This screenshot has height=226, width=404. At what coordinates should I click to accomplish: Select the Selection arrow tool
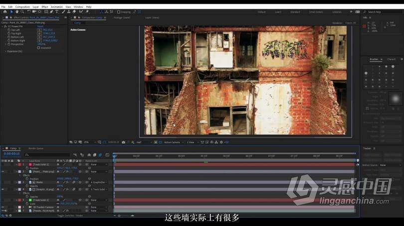[11, 11]
